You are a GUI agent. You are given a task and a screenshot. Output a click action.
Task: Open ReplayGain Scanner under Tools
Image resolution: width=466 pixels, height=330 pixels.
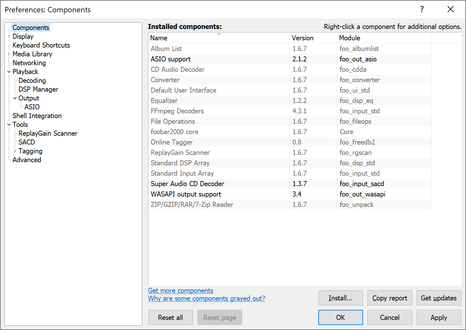point(48,134)
